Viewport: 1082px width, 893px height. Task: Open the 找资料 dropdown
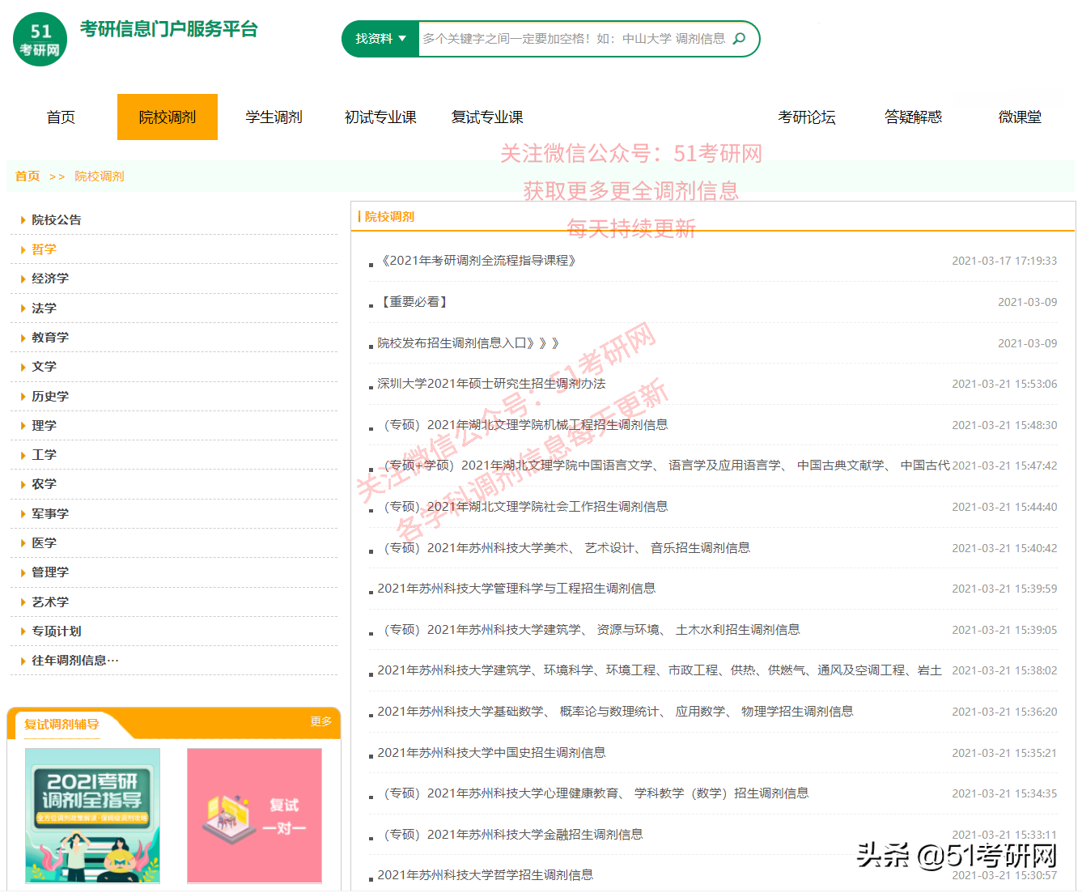pos(380,38)
